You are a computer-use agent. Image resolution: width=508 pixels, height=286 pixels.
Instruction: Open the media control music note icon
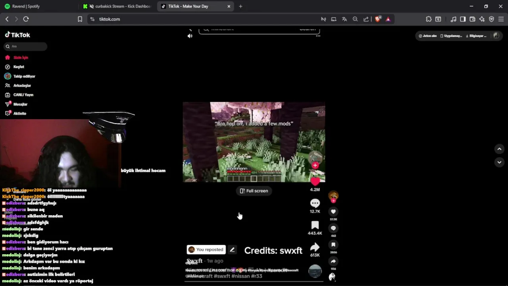[x=453, y=19]
